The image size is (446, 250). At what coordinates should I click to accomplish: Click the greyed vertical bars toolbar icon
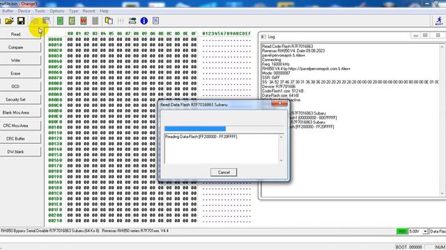point(121,21)
